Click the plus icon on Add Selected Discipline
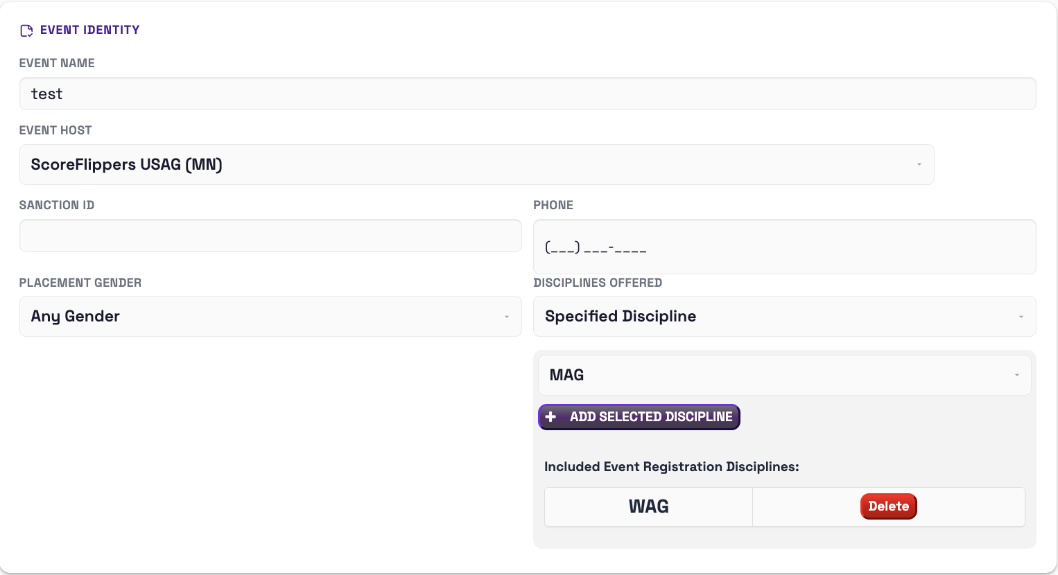 pyautogui.click(x=550, y=417)
